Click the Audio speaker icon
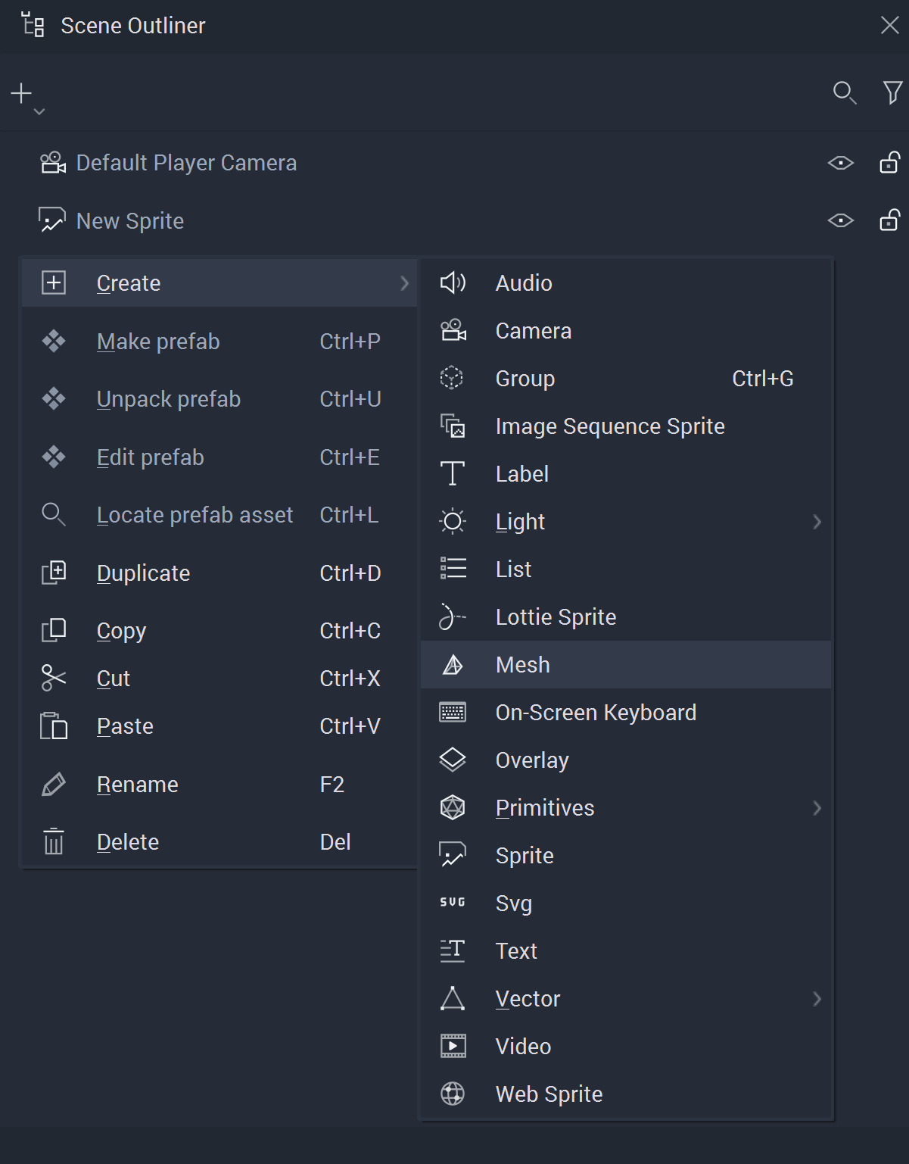This screenshot has width=909, height=1164. click(x=453, y=283)
